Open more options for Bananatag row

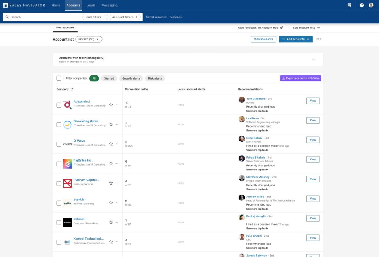[117, 124]
